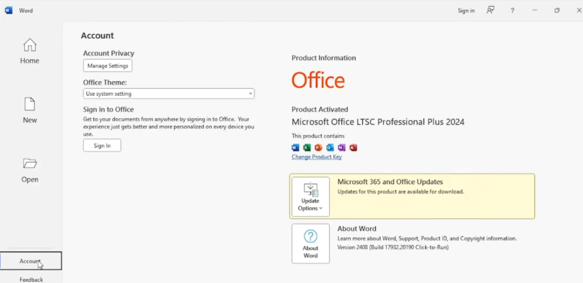Image resolution: width=583 pixels, height=283 pixels.
Task: Expand the Office Theme dropdown
Action: click(x=169, y=94)
